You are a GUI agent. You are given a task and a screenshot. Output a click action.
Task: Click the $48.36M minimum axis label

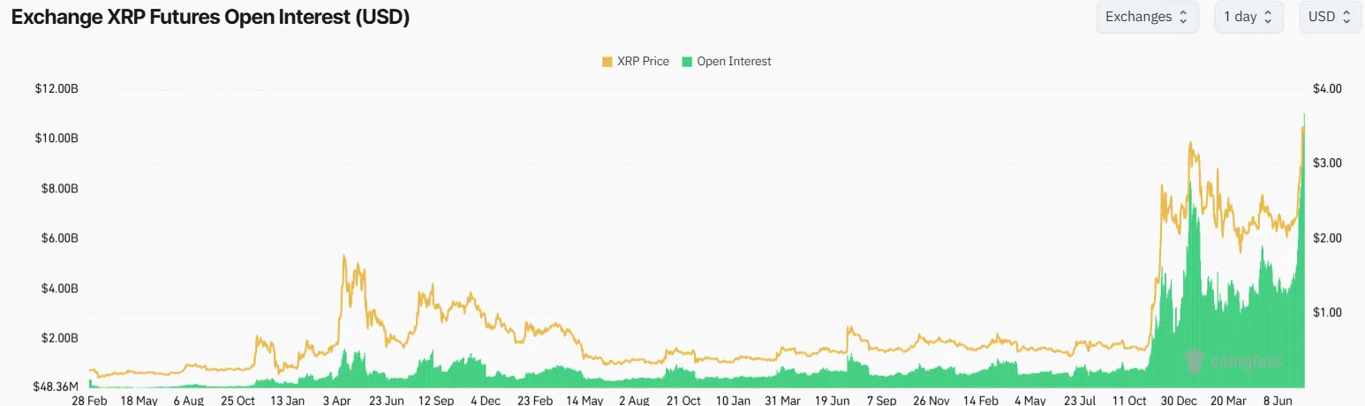(55, 387)
